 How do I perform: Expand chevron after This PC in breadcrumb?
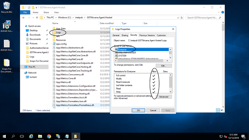[x=56, y=17]
